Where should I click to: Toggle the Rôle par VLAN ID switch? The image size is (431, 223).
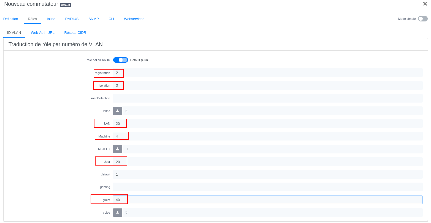[121, 60]
